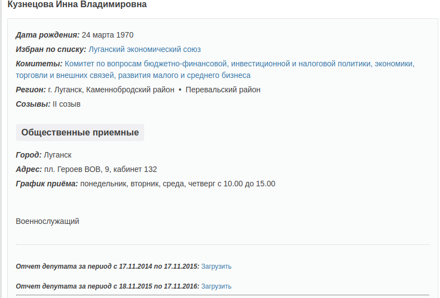Click Загрузить for the 2014–2015 report

click(x=216, y=266)
